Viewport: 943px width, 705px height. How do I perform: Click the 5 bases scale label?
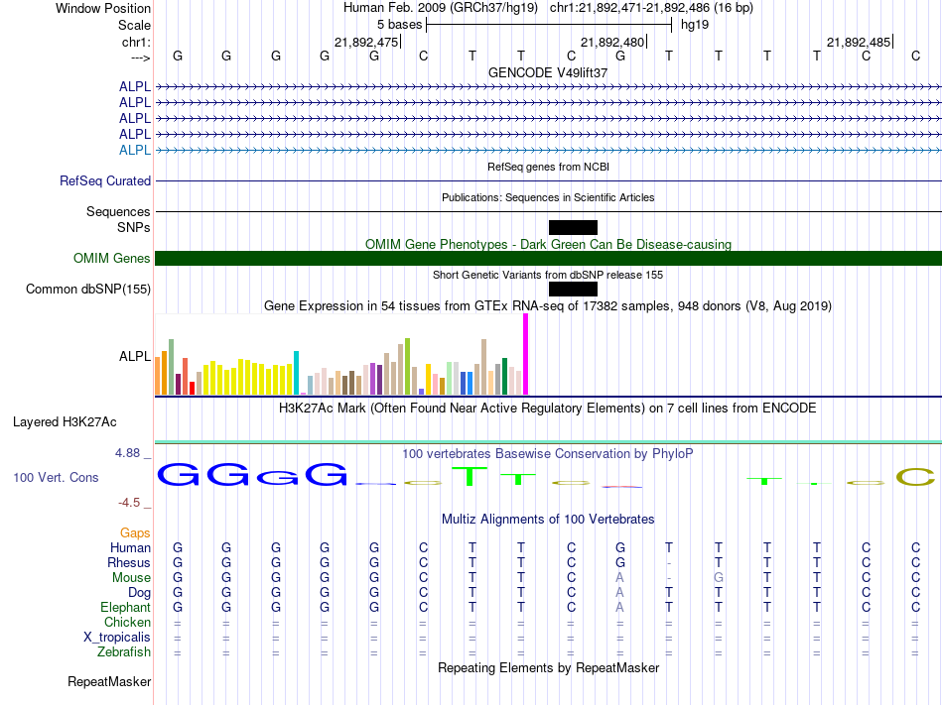[x=399, y=25]
